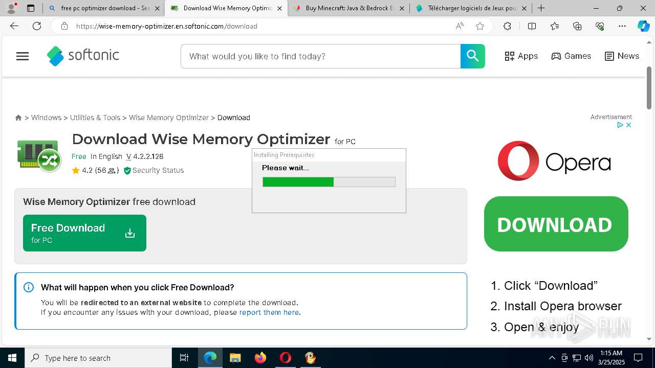Viewport: 655px width, 368px height.
Task: Click the lock icon in address bar
Action: coord(64,26)
